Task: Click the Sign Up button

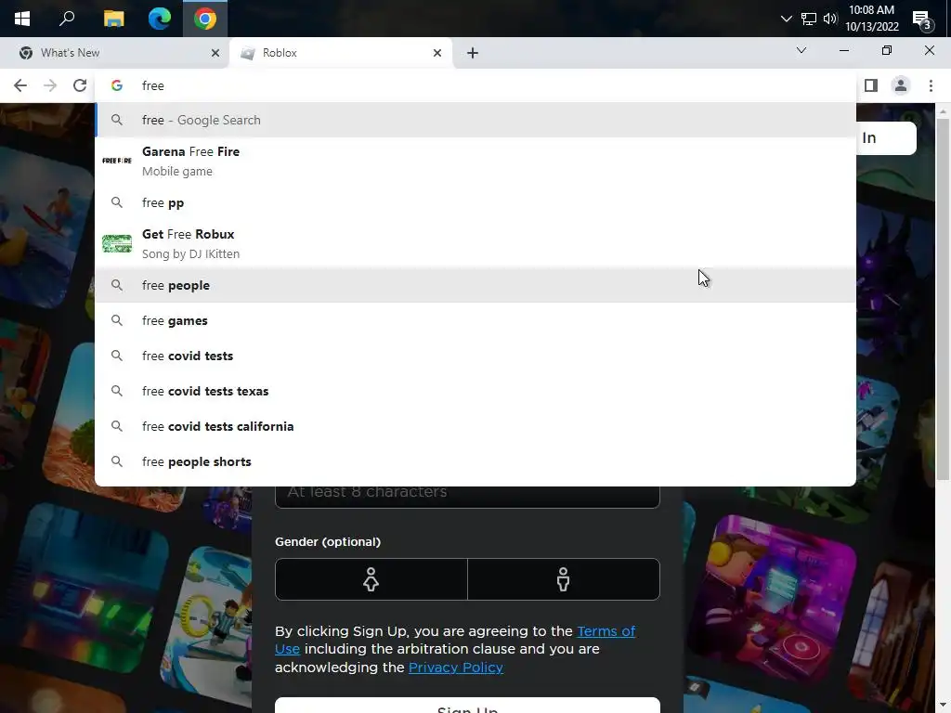Action: click(x=467, y=706)
